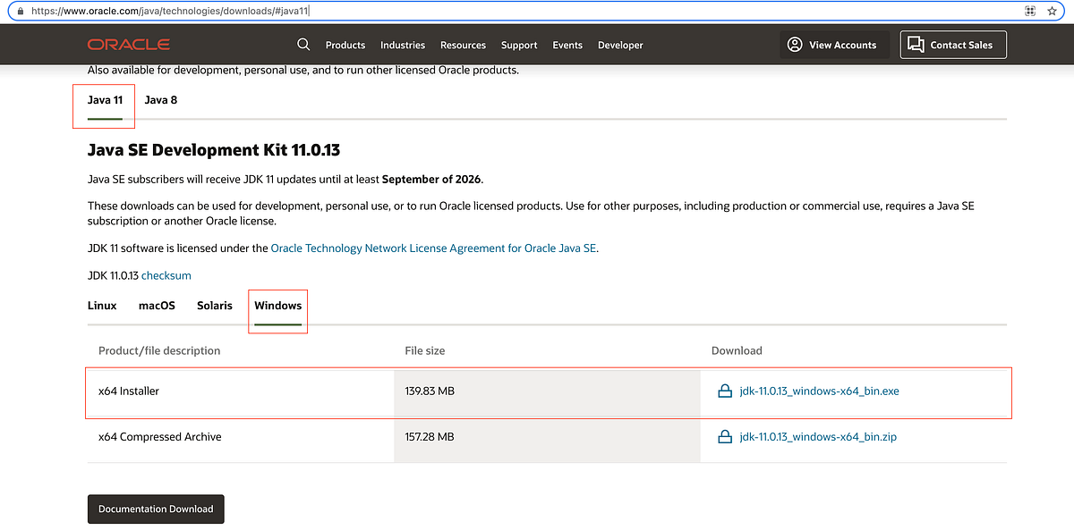Click the speech bubble icon on Contact Sales
1074x530 pixels.
point(914,44)
